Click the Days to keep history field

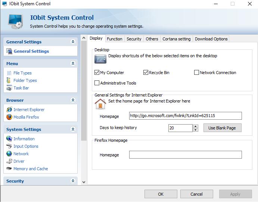(180, 128)
